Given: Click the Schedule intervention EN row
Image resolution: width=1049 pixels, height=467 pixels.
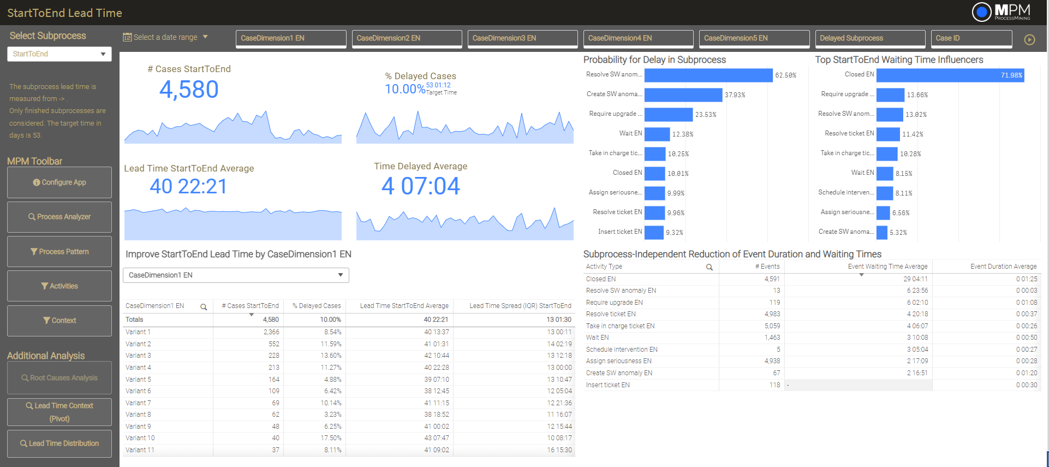Looking at the screenshot, I should point(812,350).
